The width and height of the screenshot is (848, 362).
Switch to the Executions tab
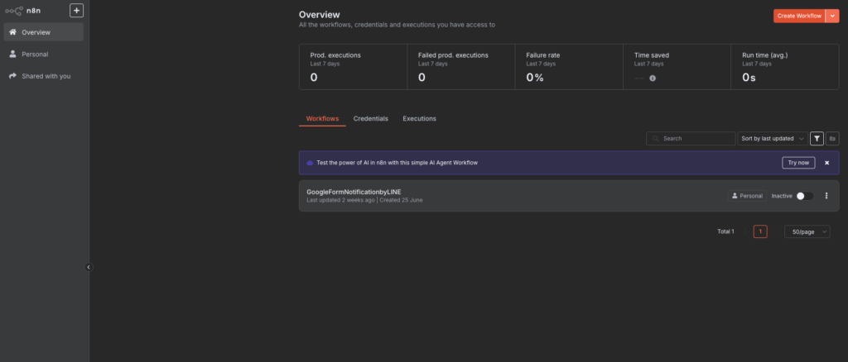click(x=419, y=119)
